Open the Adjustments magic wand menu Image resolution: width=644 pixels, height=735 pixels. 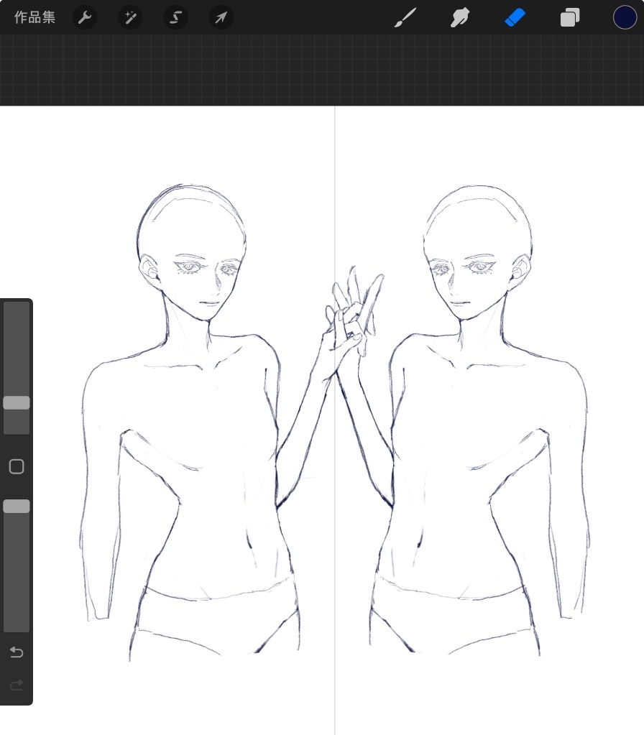click(130, 18)
